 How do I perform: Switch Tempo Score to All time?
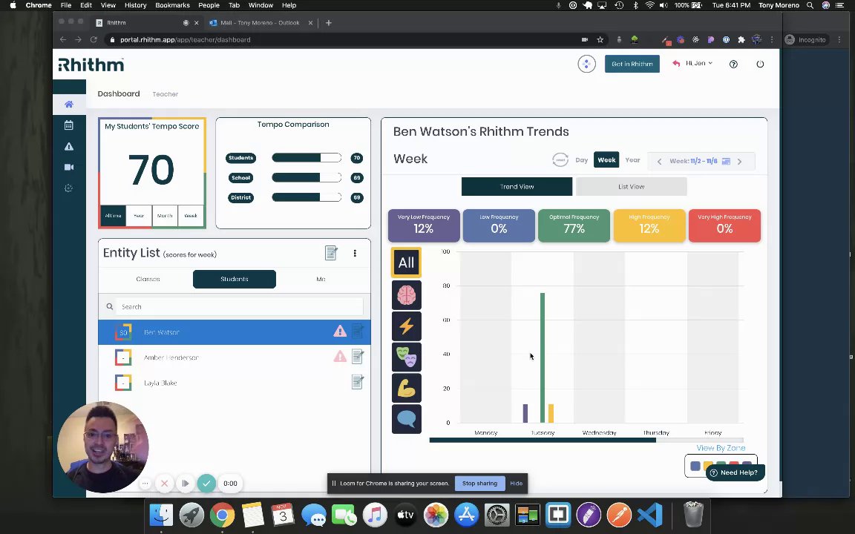click(x=113, y=216)
